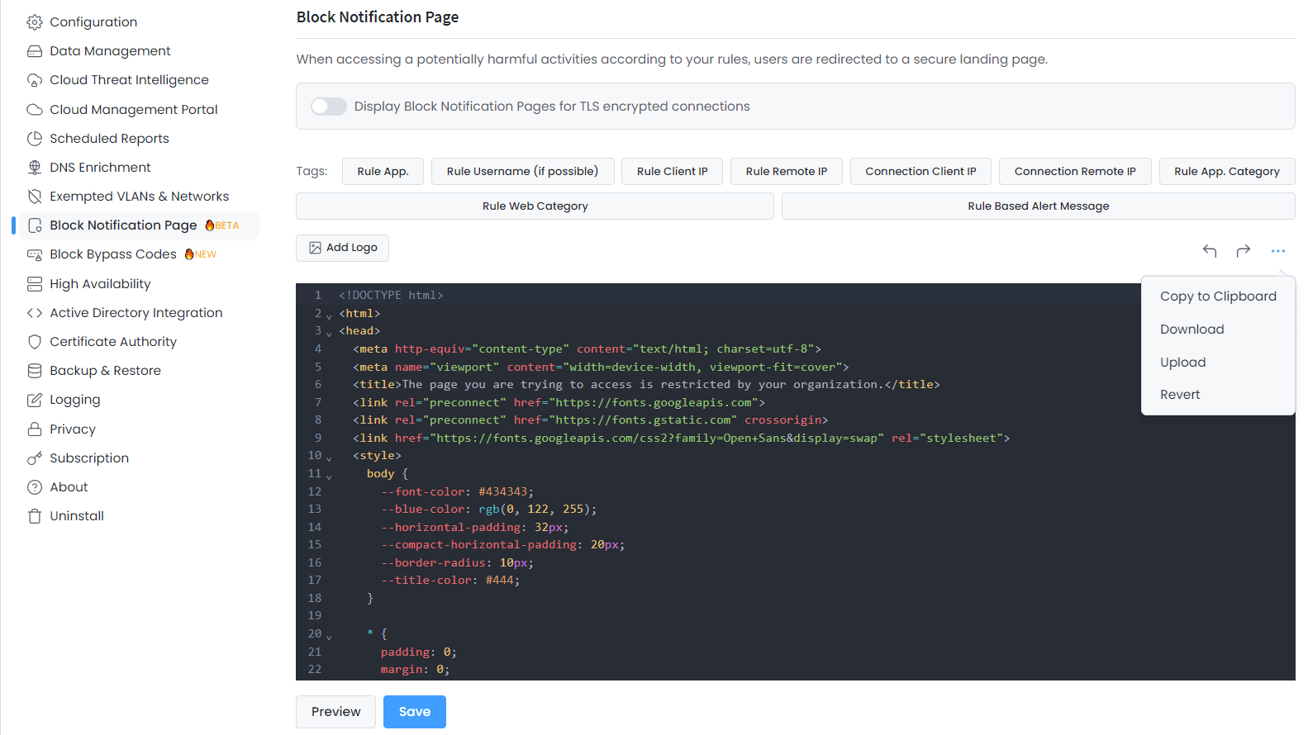Open the three-dot editor options menu
This screenshot has height=735, width=1308.
1278,251
